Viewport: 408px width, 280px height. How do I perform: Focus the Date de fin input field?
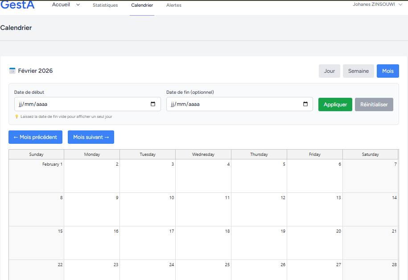click(x=232, y=104)
